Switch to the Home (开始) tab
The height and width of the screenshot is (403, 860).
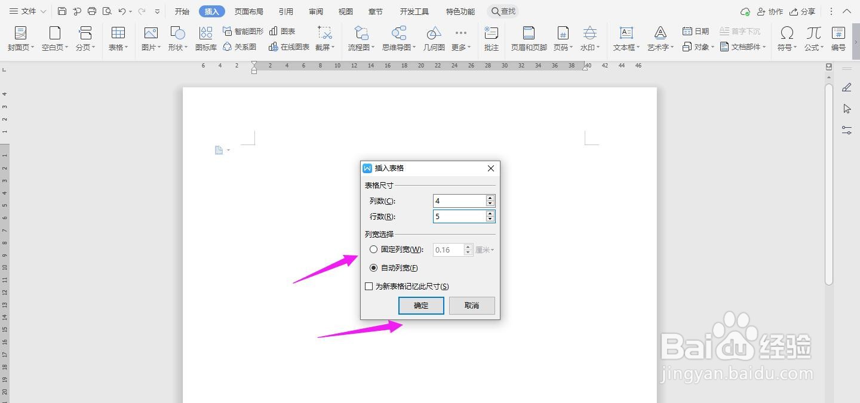click(x=182, y=11)
